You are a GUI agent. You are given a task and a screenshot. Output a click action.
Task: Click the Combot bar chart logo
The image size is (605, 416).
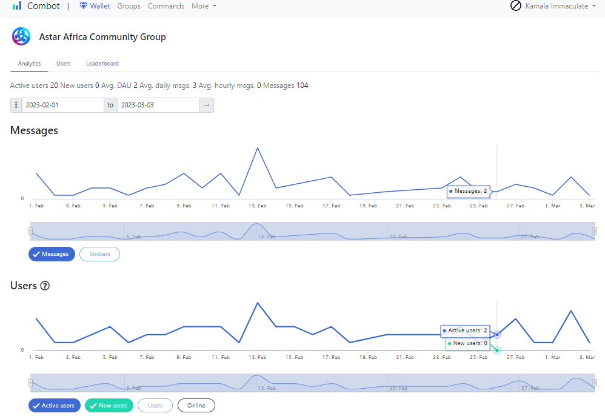(17, 6)
